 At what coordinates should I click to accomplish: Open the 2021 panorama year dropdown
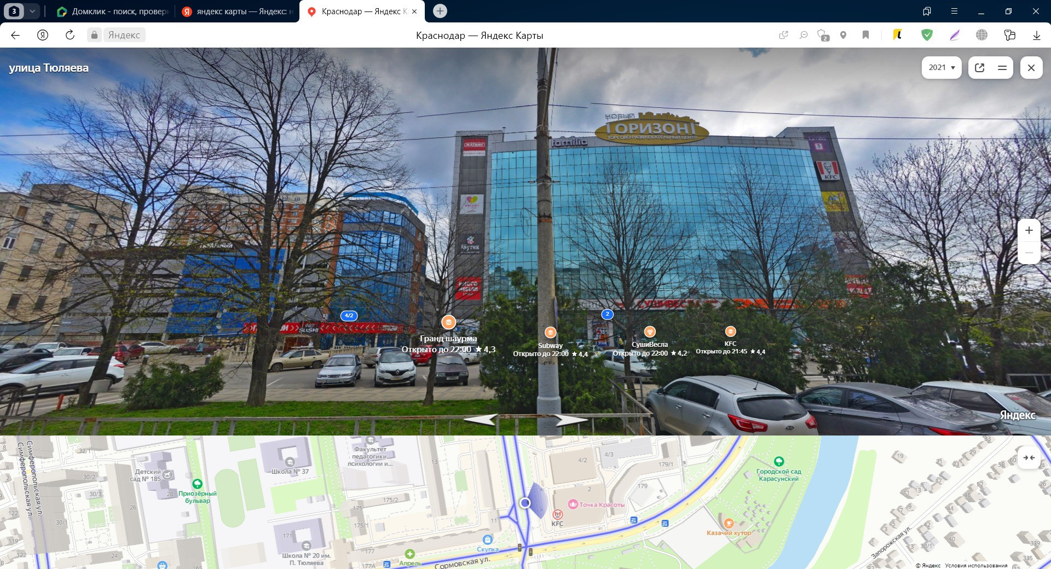(x=942, y=67)
